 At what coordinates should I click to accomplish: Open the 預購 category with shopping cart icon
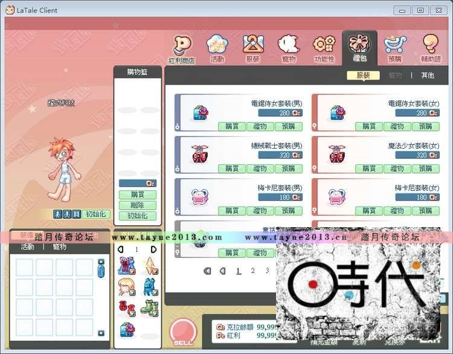[x=395, y=49]
